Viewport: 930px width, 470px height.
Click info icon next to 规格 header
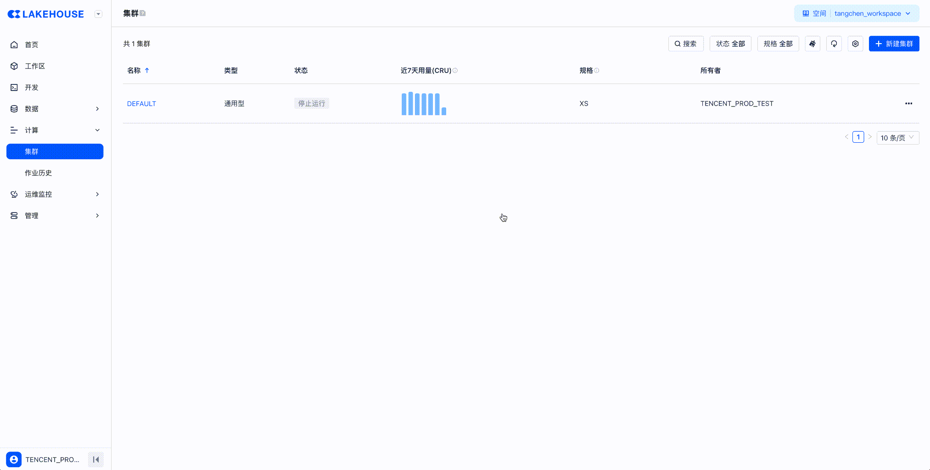[597, 71]
